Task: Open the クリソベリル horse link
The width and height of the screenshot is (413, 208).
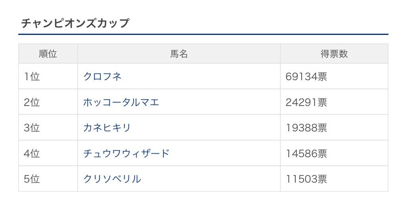Action: pyautogui.click(x=112, y=179)
